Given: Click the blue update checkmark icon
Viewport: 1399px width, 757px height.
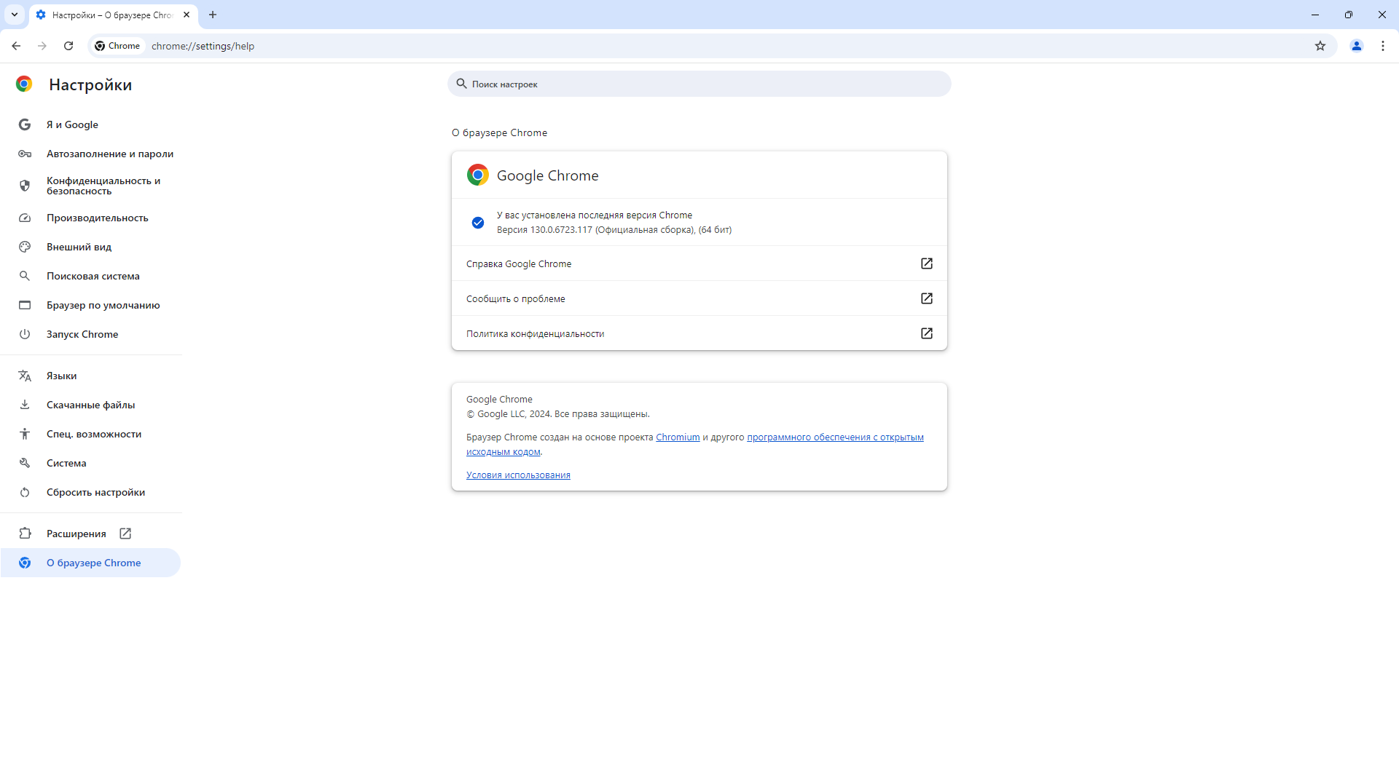Looking at the screenshot, I should 478,223.
